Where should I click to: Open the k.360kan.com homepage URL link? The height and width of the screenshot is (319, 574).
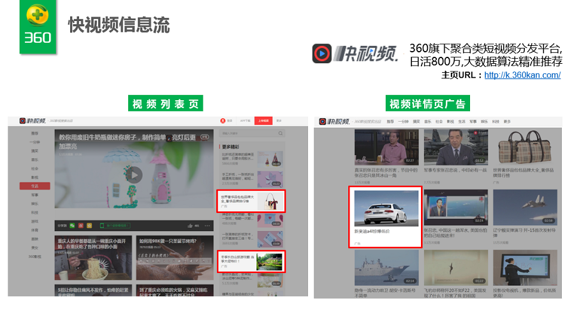click(x=522, y=75)
